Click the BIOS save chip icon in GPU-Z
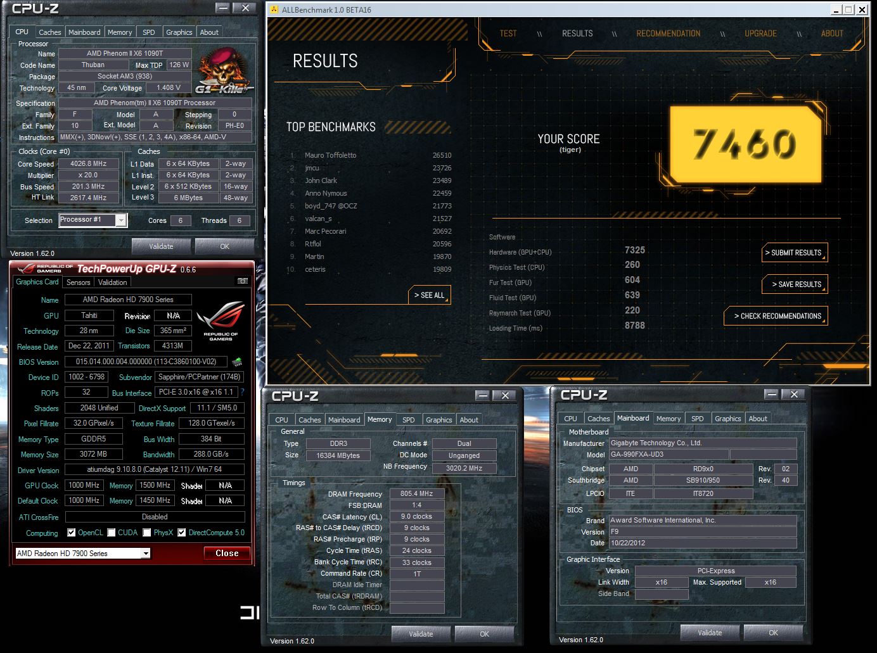Image resolution: width=877 pixels, height=653 pixels. [237, 362]
